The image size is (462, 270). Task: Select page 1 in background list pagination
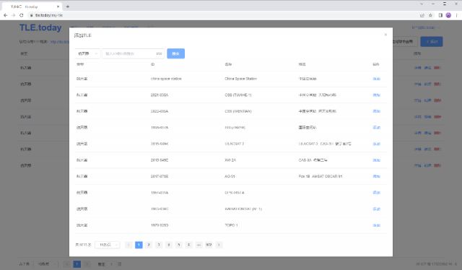tap(77, 264)
